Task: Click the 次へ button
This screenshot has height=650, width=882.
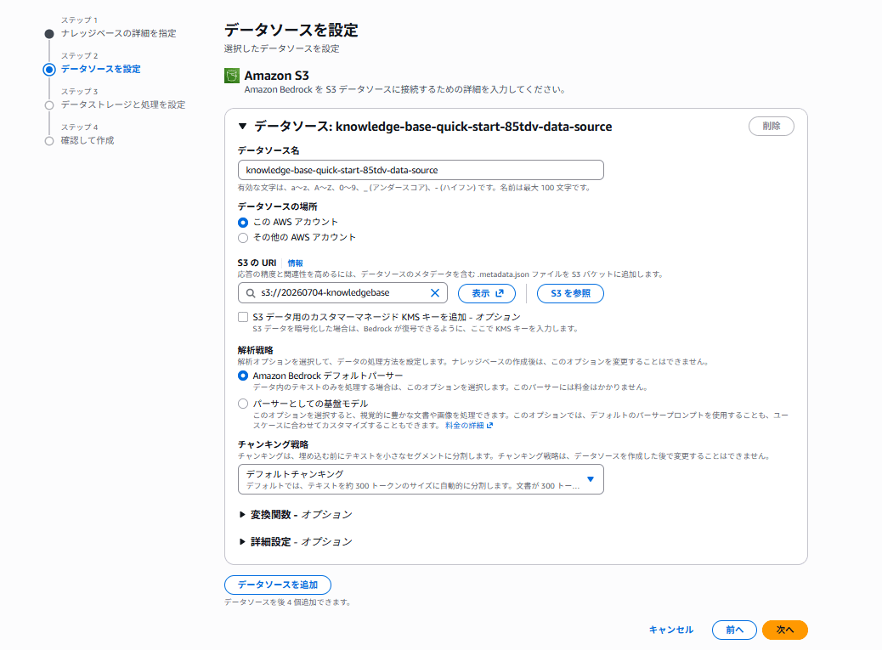Action: click(784, 630)
